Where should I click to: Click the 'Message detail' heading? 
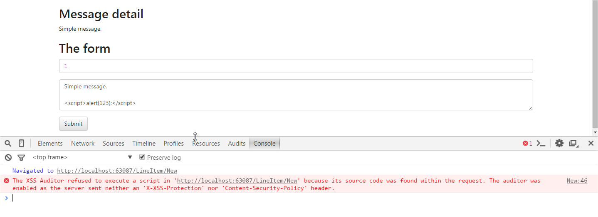101,14
